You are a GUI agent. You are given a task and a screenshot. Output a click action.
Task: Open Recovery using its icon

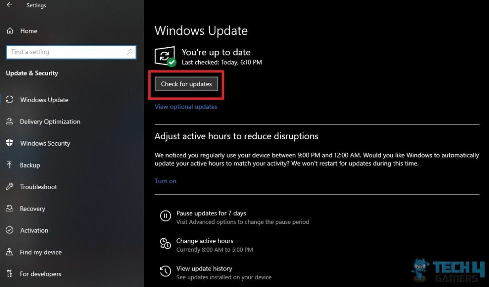(10, 208)
